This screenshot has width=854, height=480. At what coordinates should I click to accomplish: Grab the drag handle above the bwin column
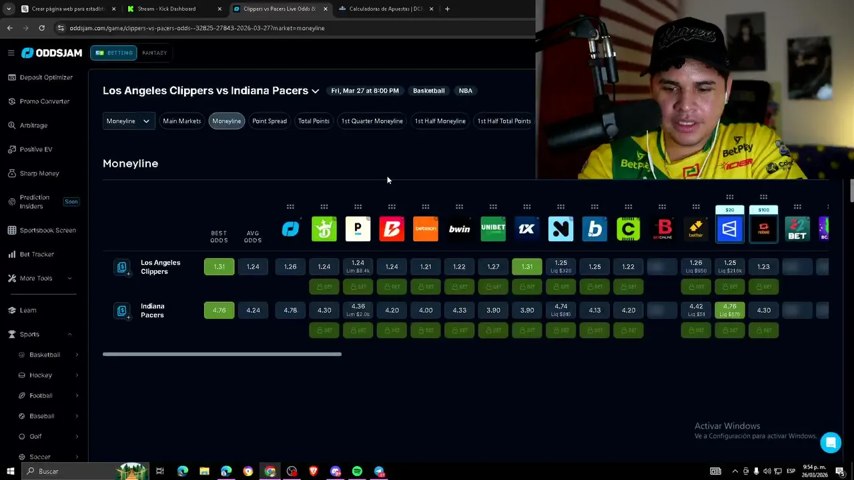click(x=460, y=207)
